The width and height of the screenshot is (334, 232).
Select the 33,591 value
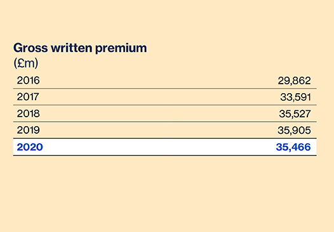[295, 97]
